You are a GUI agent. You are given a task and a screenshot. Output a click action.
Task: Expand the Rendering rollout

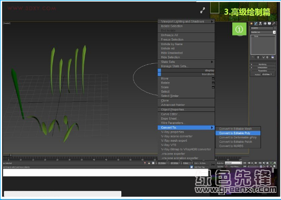[263, 64]
